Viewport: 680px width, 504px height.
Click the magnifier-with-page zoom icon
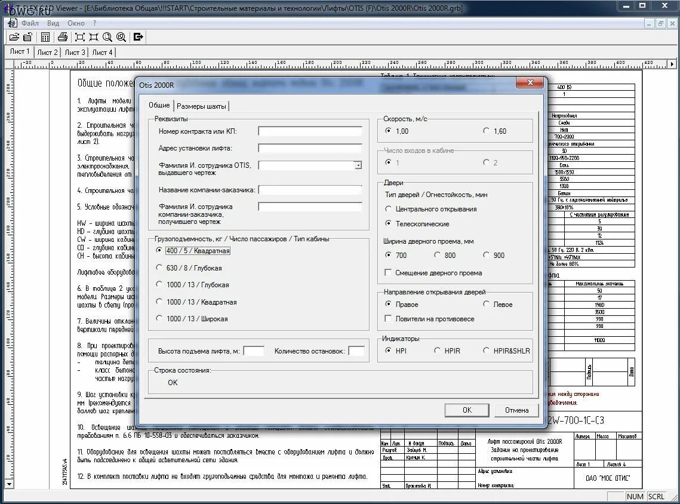[x=107, y=37]
